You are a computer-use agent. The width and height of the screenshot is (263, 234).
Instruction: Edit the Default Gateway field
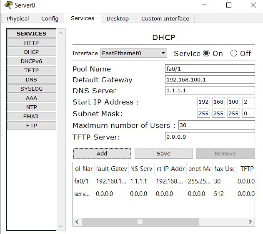point(210,79)
